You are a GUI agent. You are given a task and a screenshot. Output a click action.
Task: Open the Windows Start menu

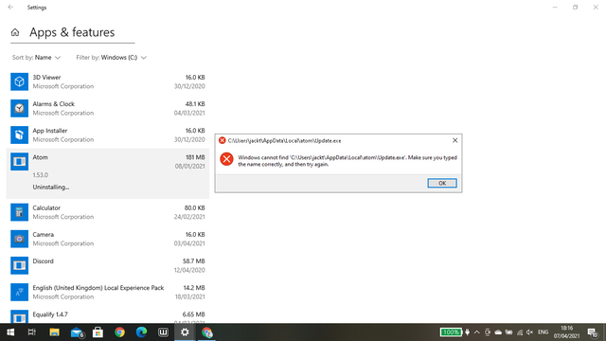tap(10, 332)
